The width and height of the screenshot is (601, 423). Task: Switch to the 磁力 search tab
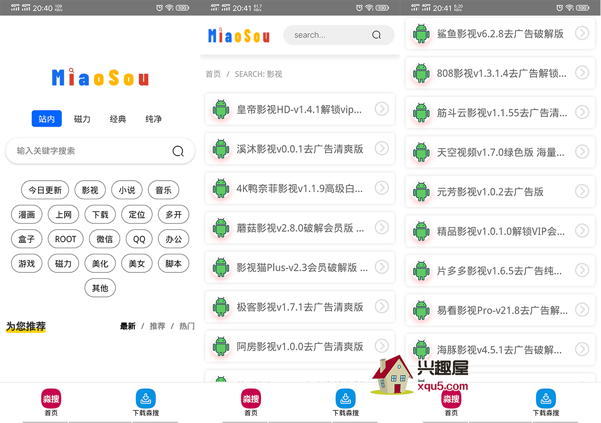pos(82,119)
